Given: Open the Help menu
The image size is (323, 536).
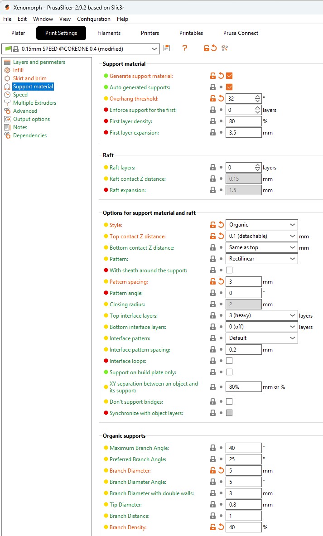Looking at the screenshot, I should pos(122,19).
